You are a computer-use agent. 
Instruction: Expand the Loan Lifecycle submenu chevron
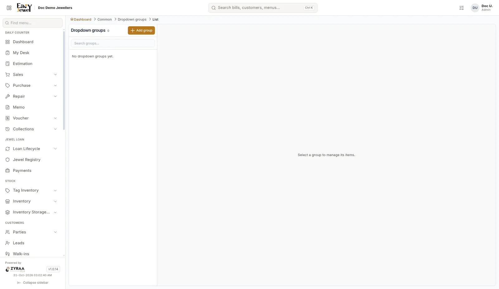[55, 149]
